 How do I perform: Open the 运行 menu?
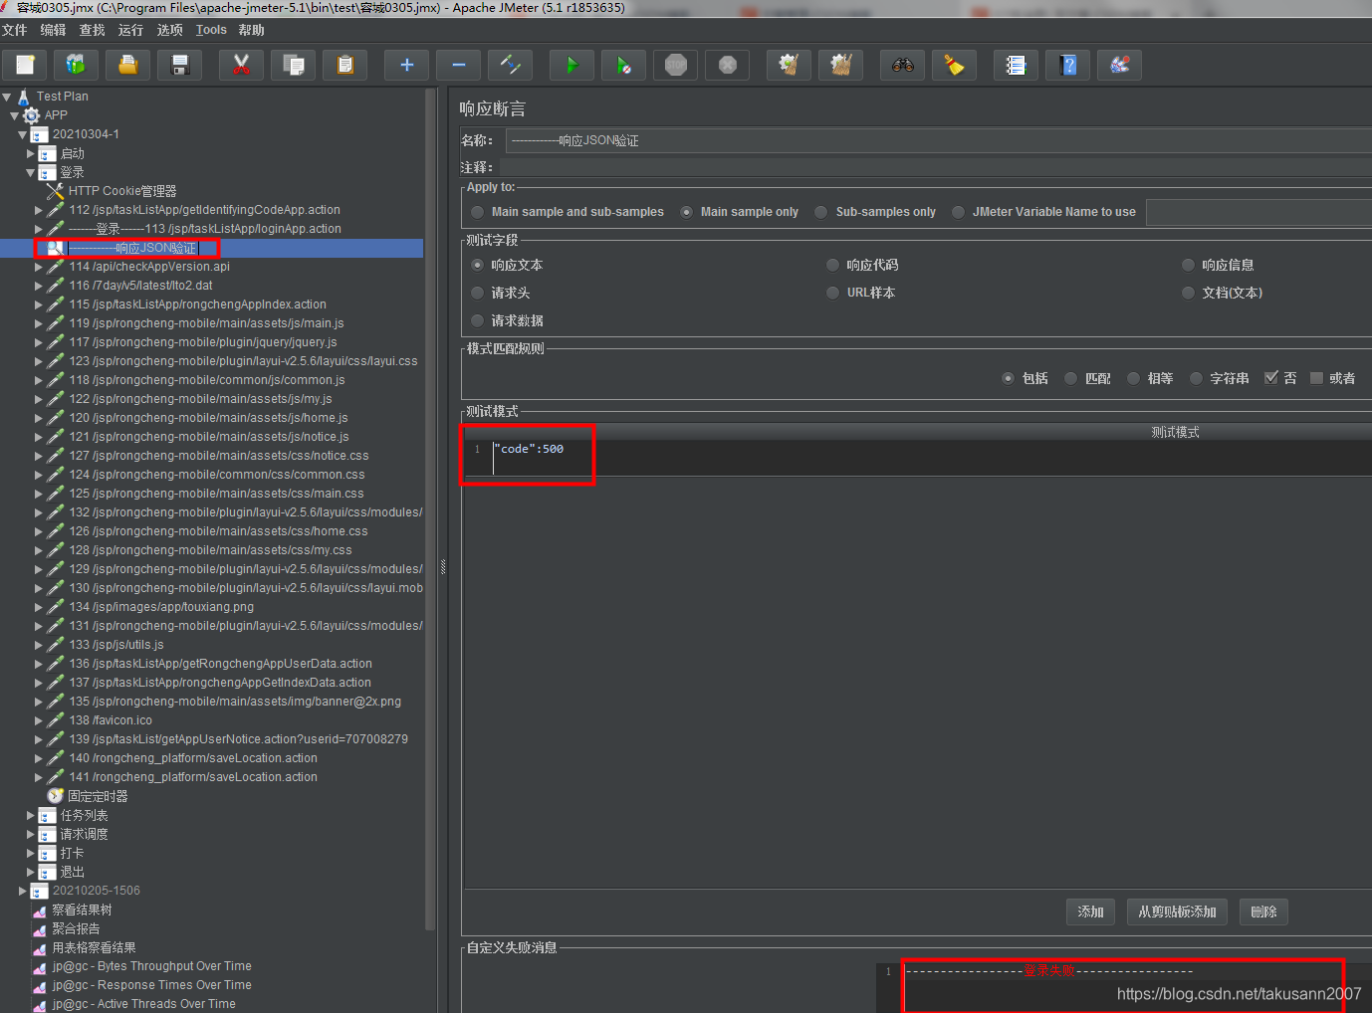pyautogui.click(x=130, y=30)
